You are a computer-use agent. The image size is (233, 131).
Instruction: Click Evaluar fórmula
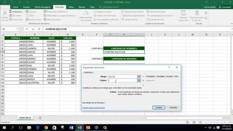pyautogui.click(x=155, y=19)
